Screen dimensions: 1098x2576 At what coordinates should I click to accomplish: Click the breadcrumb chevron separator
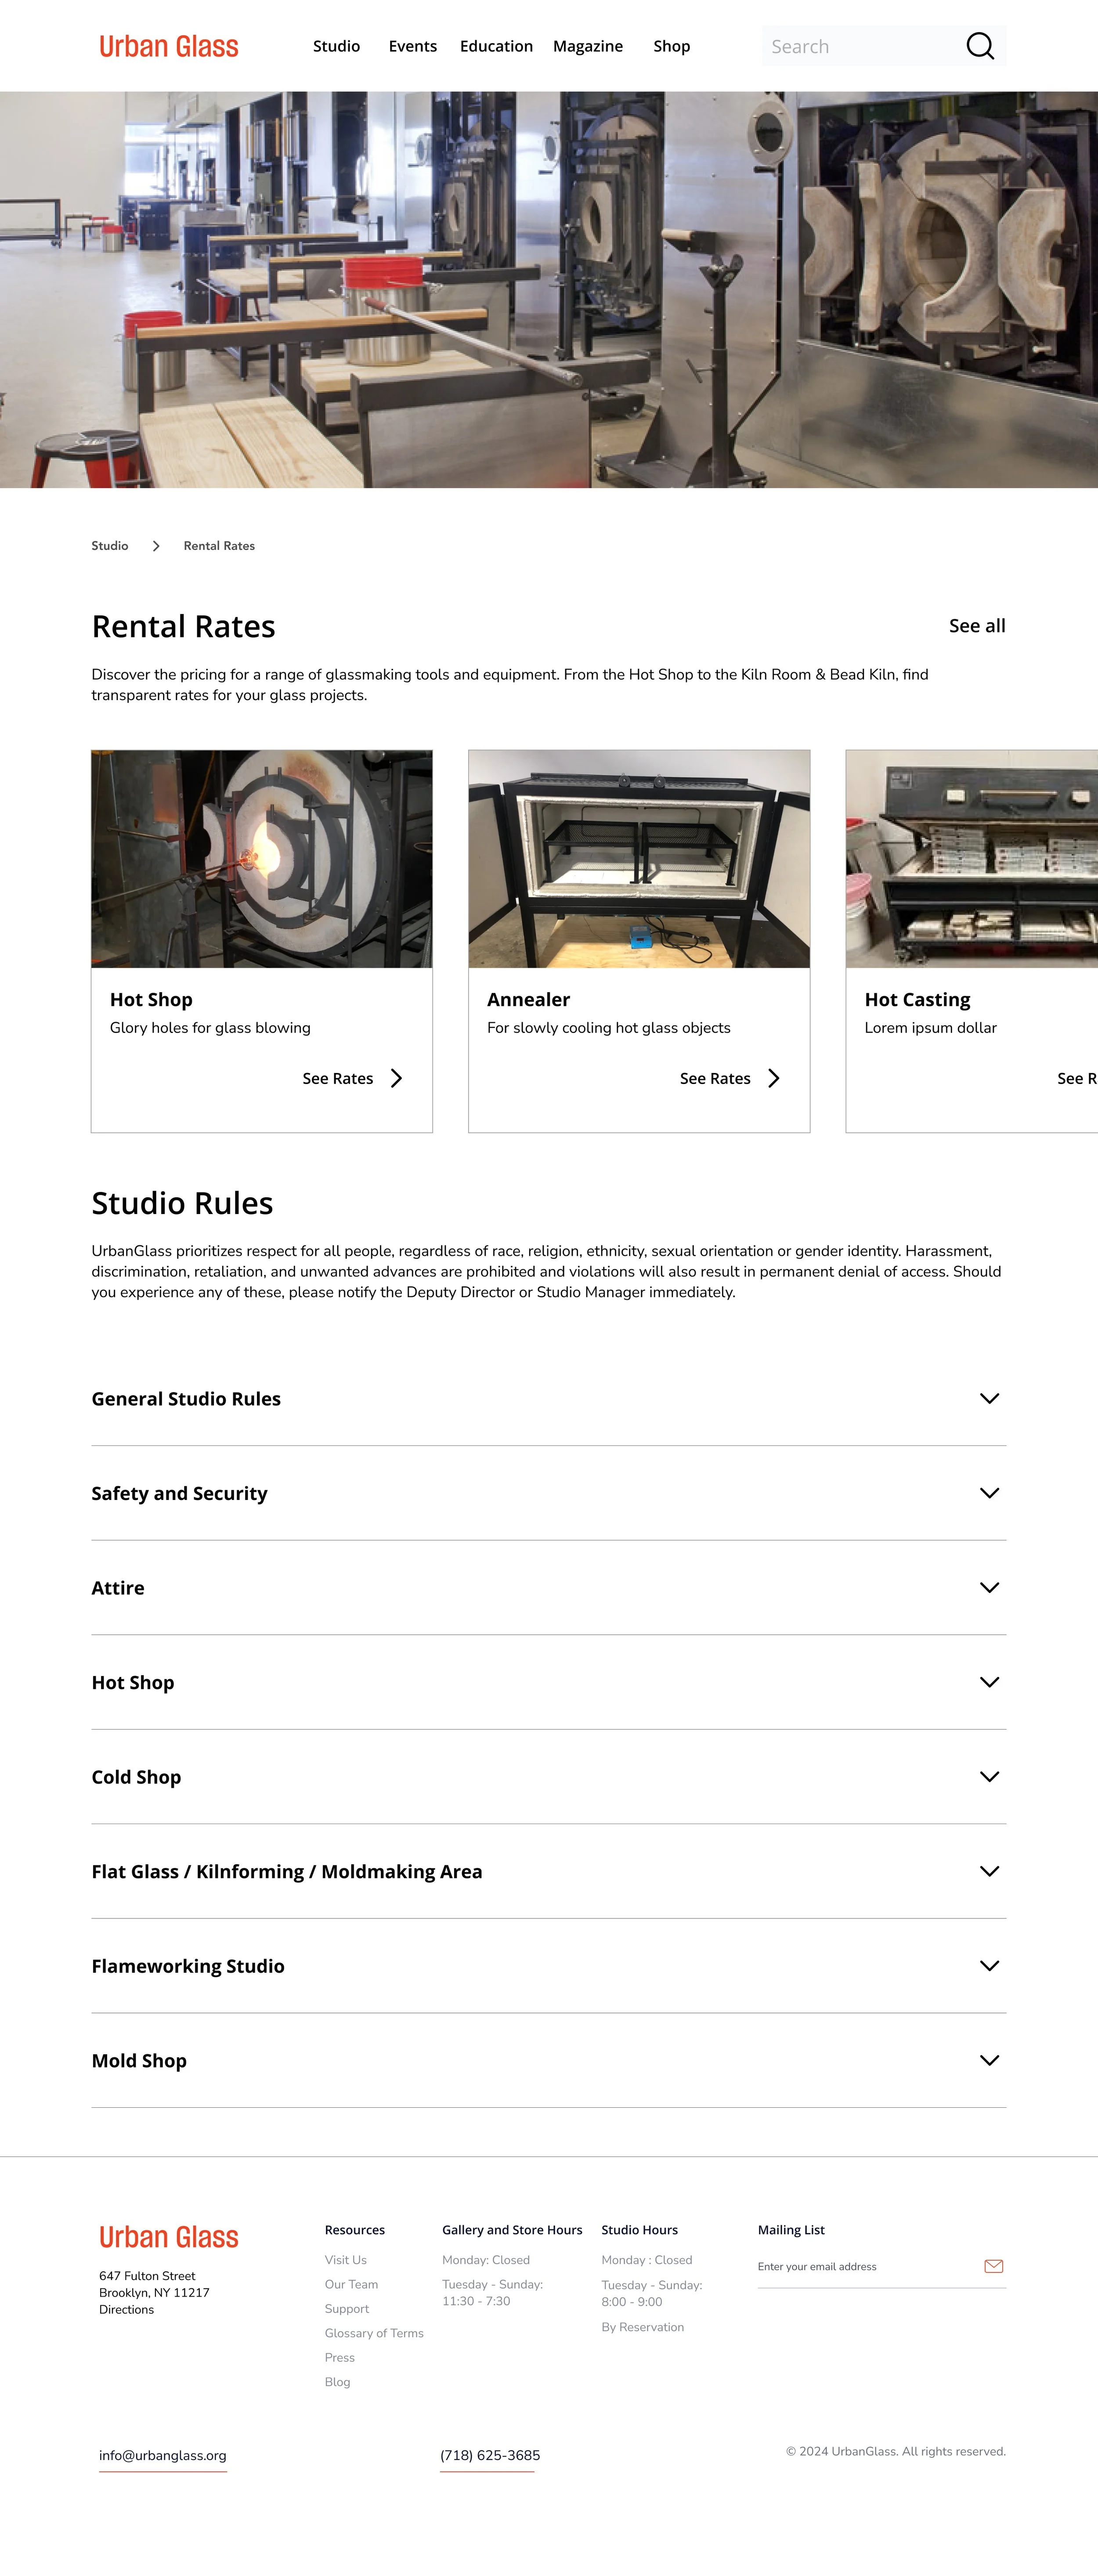[x=156, y=546]
